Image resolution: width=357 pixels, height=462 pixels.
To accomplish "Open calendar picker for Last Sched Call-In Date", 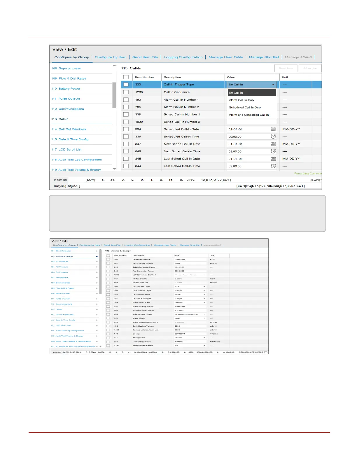I will pyautogui.click(x=273, y=159).
